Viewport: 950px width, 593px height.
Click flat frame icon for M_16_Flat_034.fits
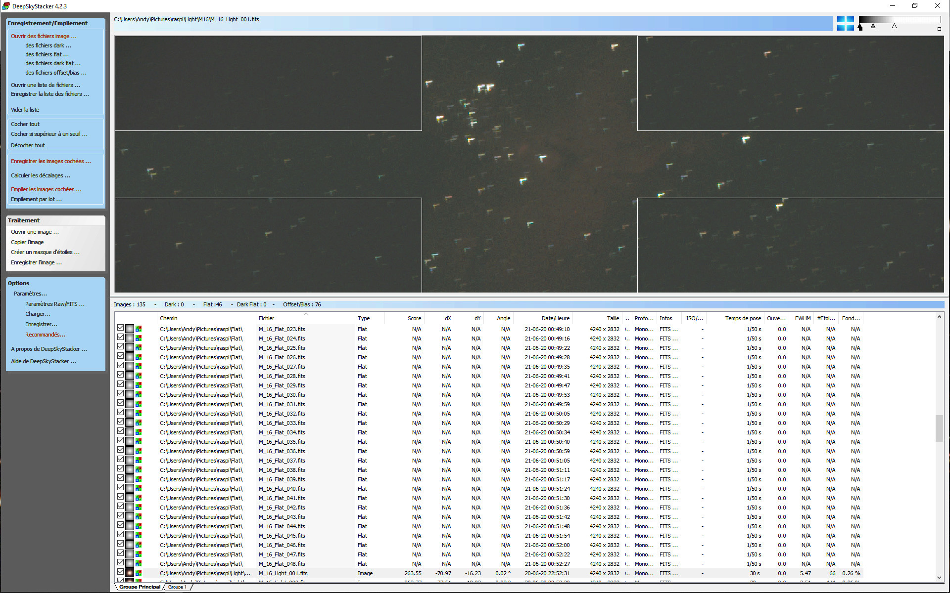[x=130, y=432]
